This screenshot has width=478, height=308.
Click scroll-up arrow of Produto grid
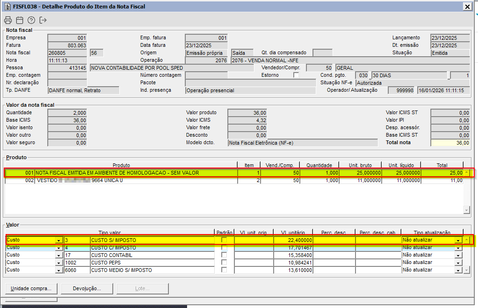466,173
